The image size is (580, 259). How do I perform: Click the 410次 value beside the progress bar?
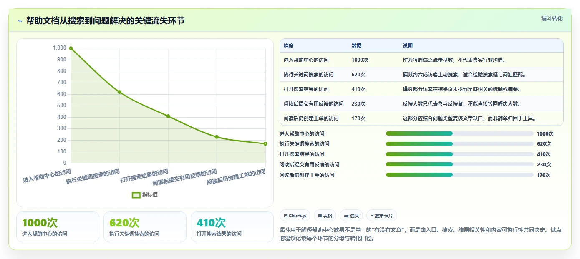(x=544, y=154)
